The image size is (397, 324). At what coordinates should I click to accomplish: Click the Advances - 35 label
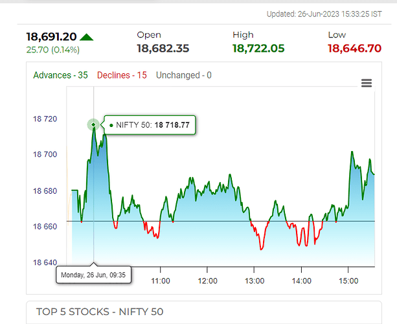coord(60,75)
